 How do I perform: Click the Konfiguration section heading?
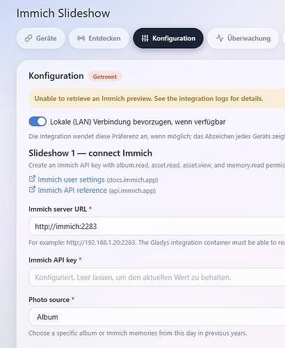[x=56, y=76]
